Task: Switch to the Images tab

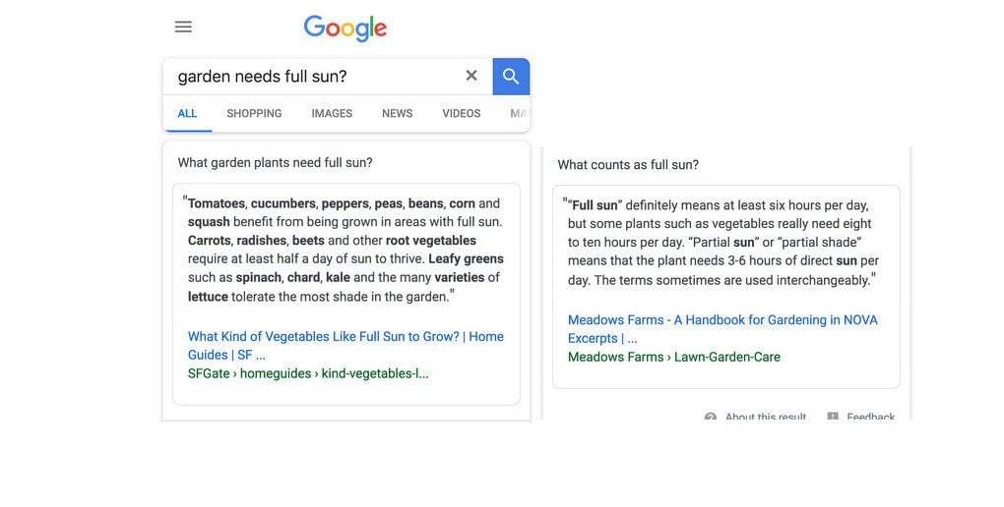Action: click(332, 114)
